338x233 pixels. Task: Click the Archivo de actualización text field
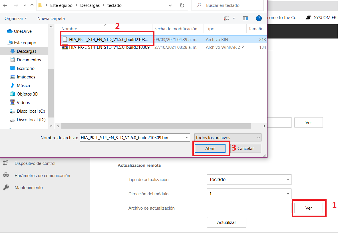click(249, 208)
